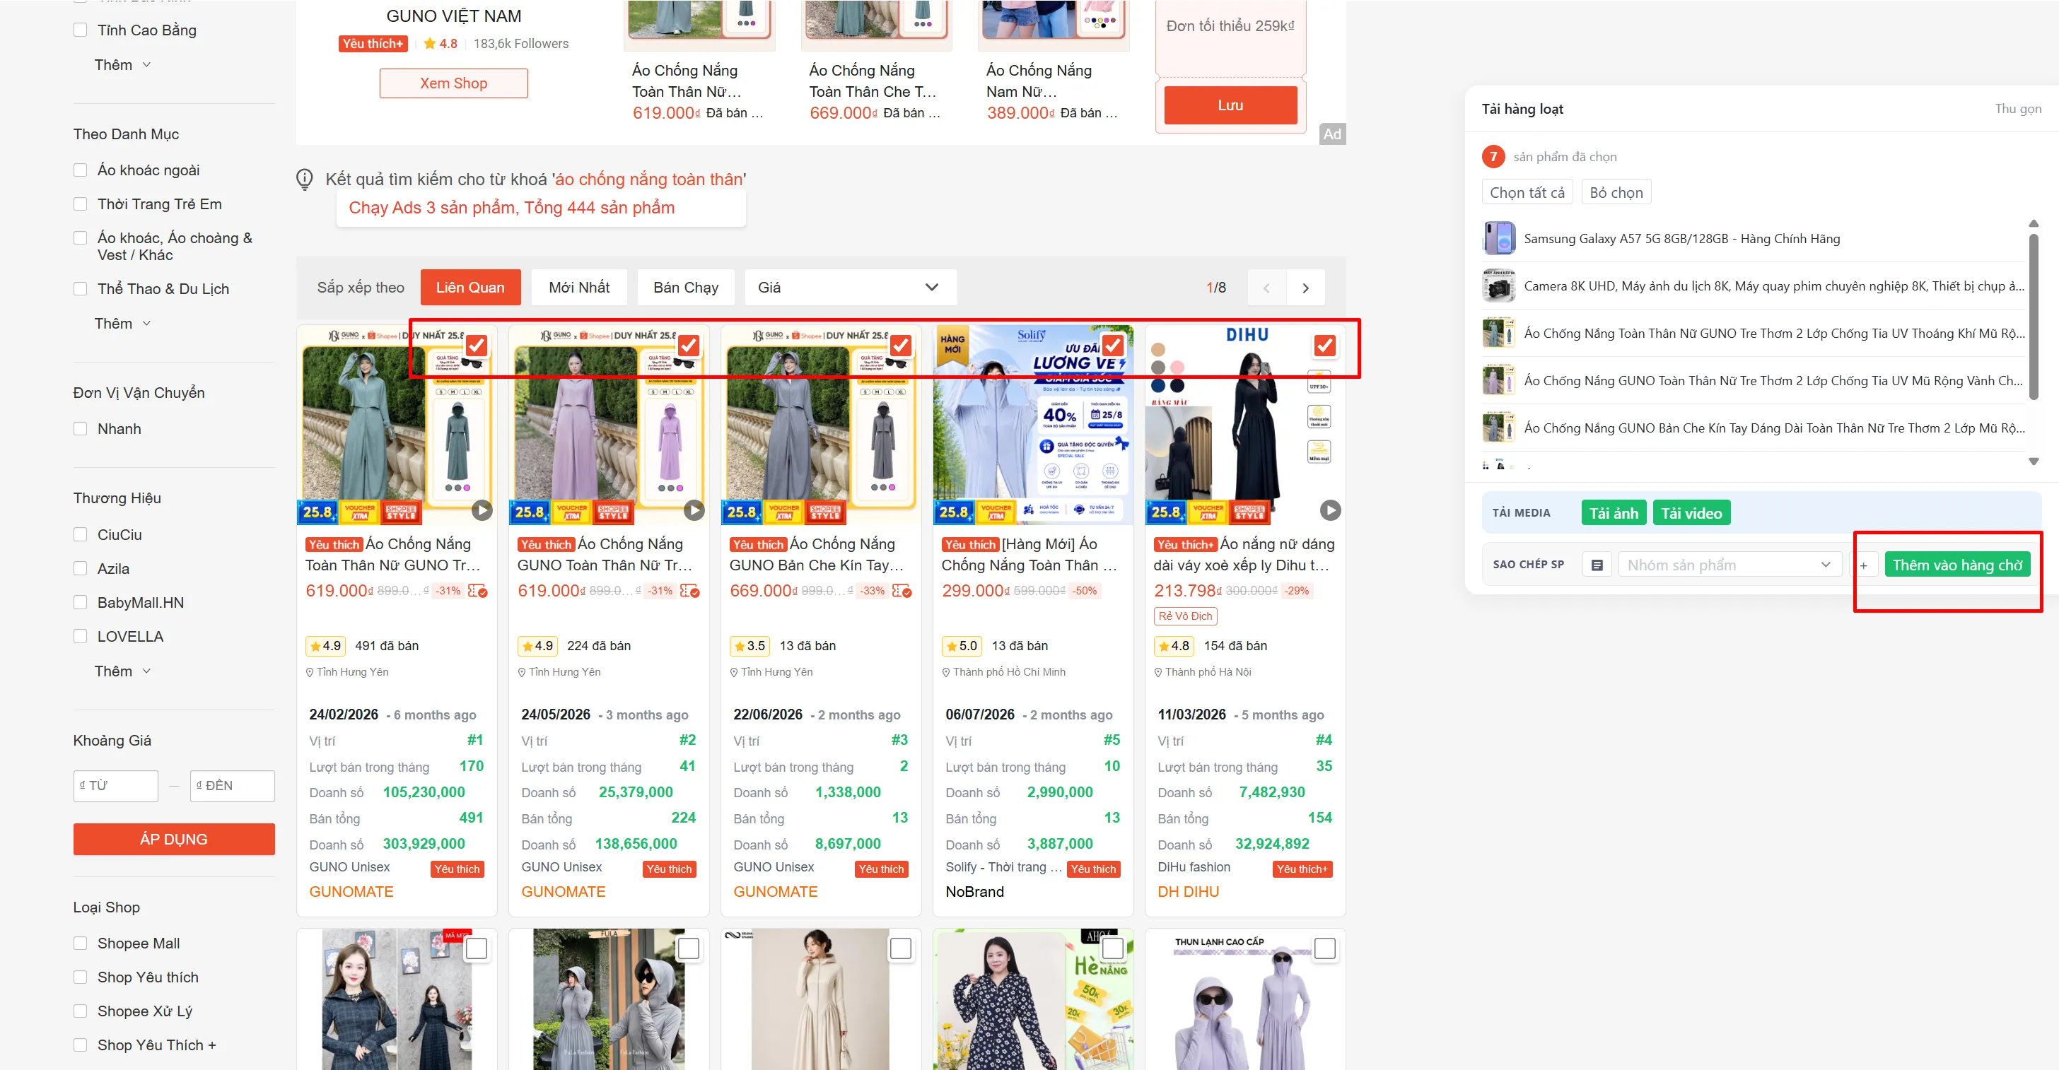Expand Thêm under Theo Danh Mục
2059x1070 pixels.
tap(122, 324)
